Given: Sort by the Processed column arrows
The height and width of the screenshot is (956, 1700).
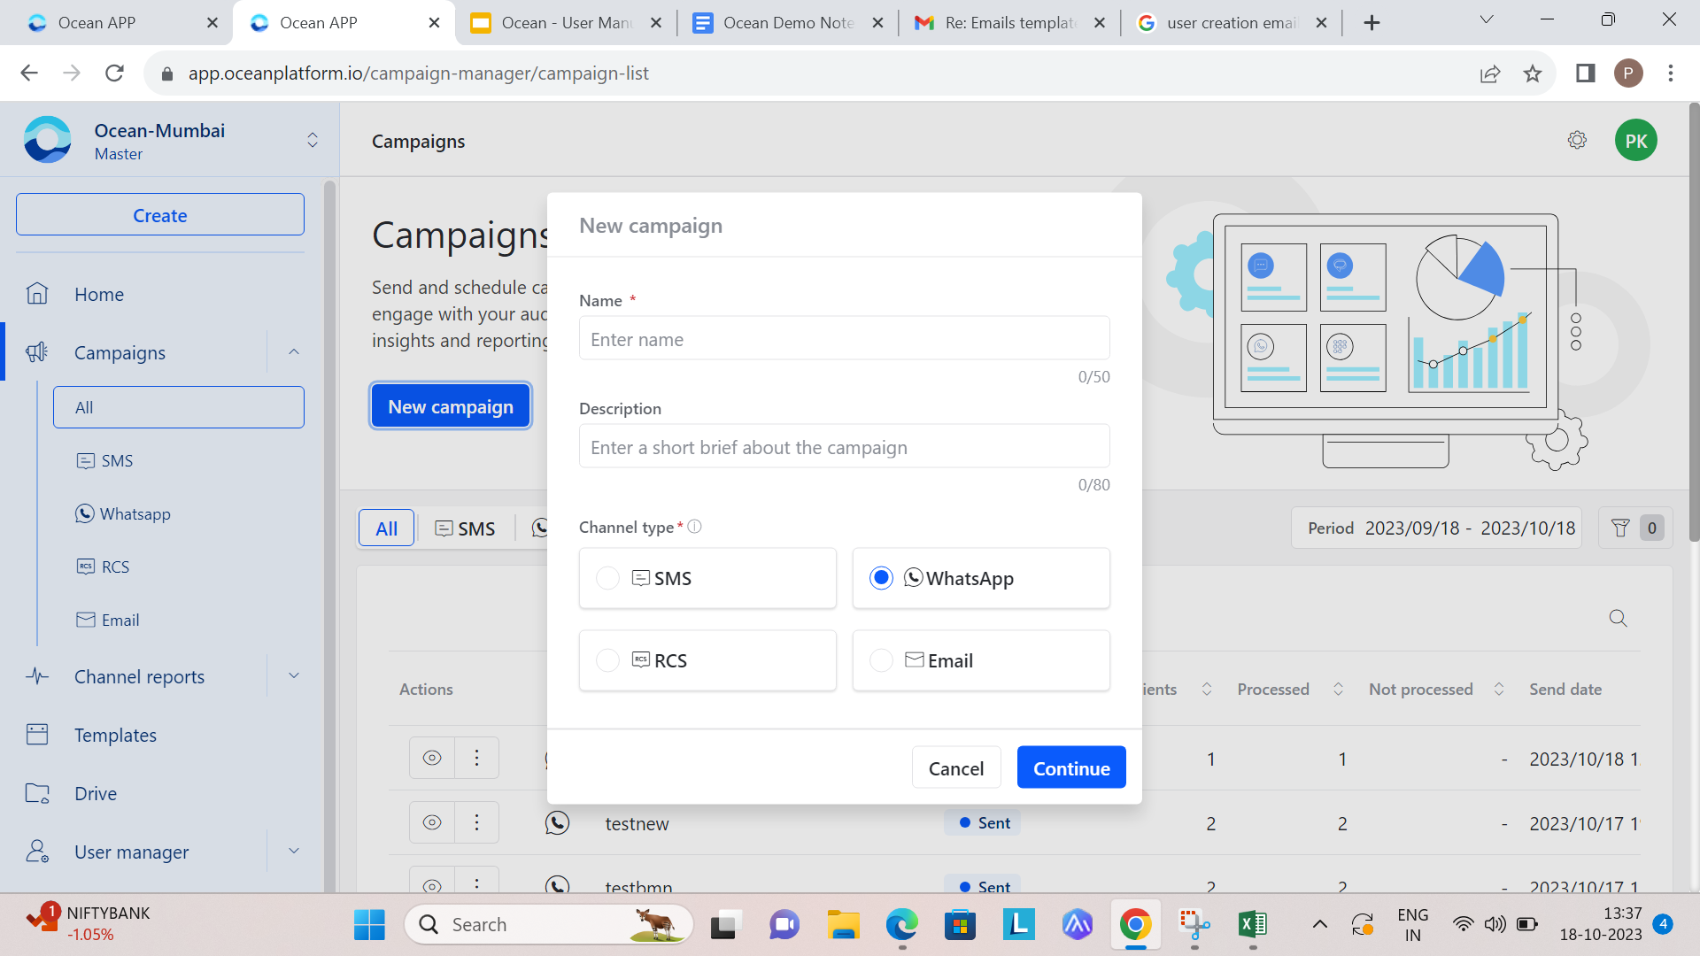Looking at the screenshot, I should 1338,689.
